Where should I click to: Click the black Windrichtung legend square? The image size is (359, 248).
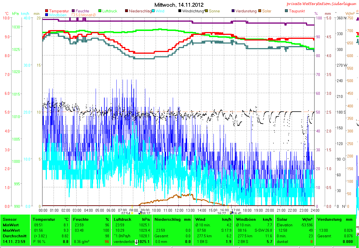tap(180, 11)
